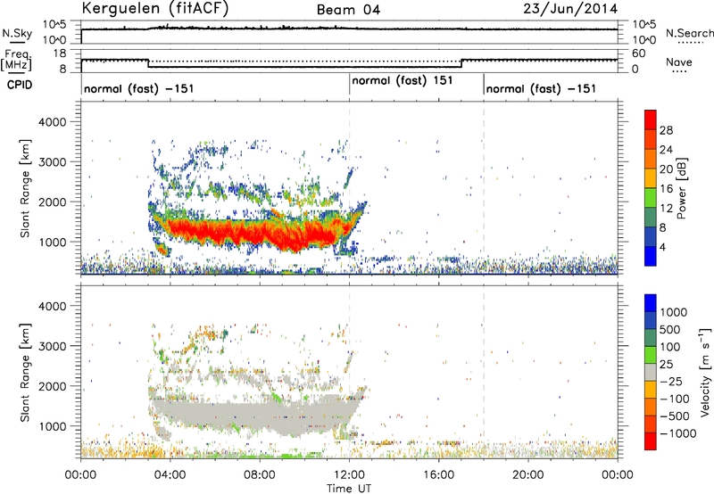Click the 'Nave' legend label
The width and height of the screenshot is (714, 494).
point(679,62)
